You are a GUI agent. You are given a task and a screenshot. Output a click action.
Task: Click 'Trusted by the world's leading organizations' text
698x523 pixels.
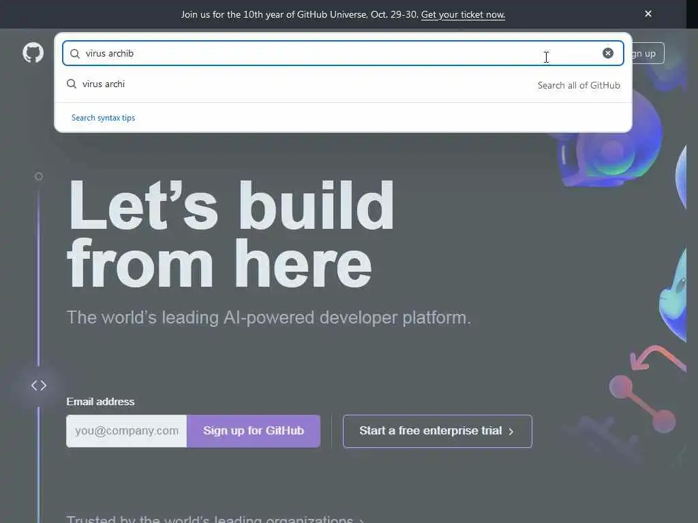pos(210,518)
